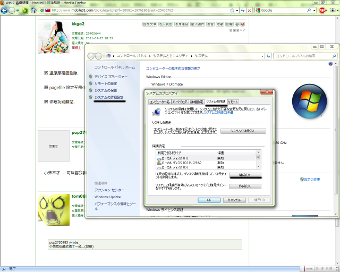The width and height of the screenshot is (340, 272).
Task: Click the computer icon in Control Panel address bar
Action: tap(109, 56)
